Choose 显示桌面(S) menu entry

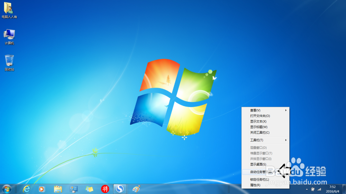[x=265, y=164]
